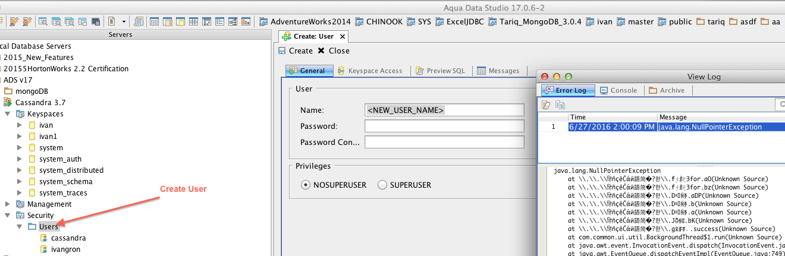Click the ivangron user icon
Viewport: 785px width, 256px height.
43,249
